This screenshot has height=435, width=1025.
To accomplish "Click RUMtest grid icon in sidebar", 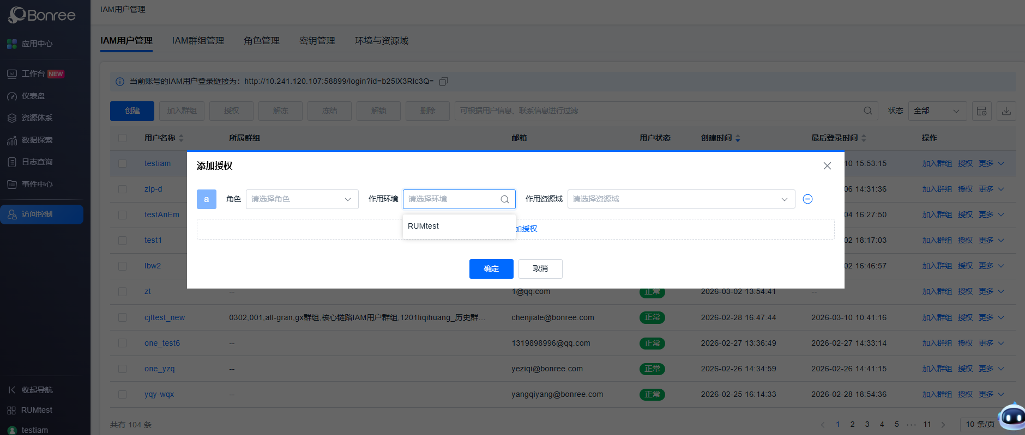I will coord(11,411).
